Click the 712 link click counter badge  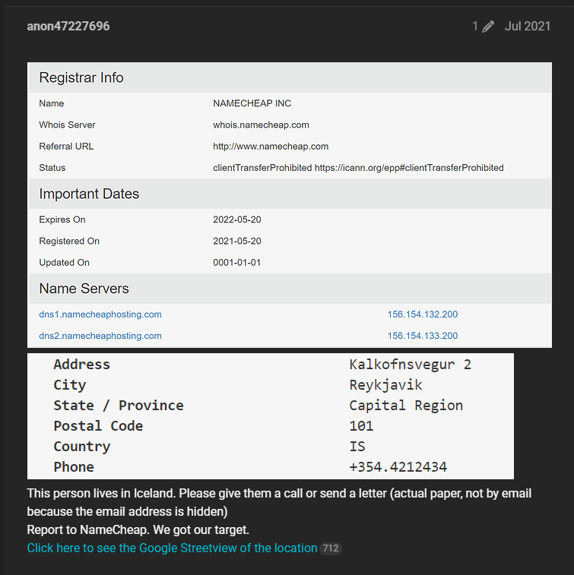(x=330, y=548)
